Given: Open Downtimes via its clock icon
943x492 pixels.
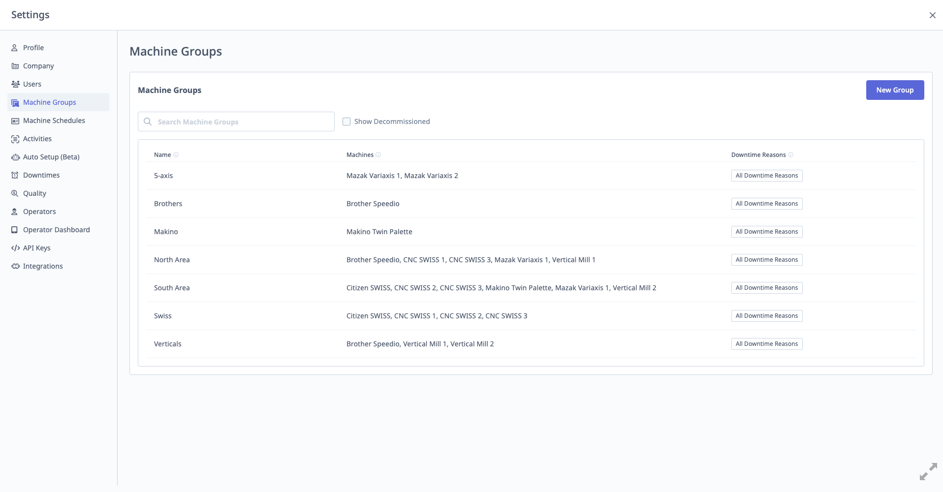Looking at the screenshot, I should pos(15,175).
